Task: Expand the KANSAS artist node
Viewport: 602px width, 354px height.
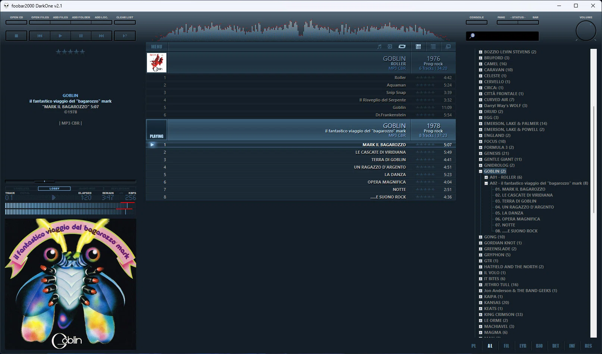Action: (481, 303)
